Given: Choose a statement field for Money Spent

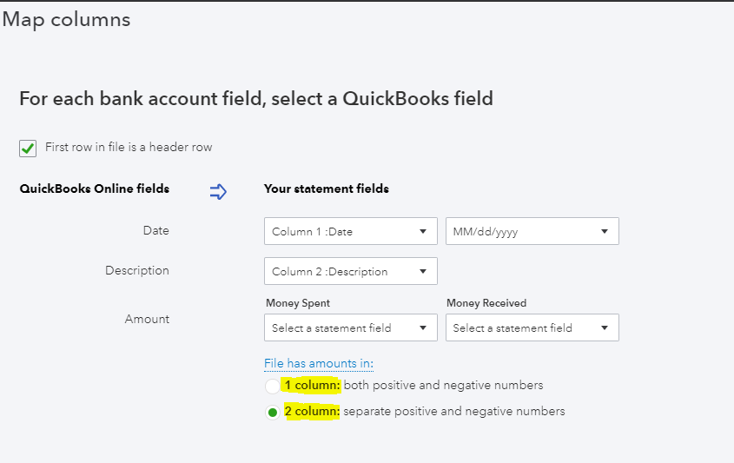Looking at the screenshot, I should coord(350,328).
